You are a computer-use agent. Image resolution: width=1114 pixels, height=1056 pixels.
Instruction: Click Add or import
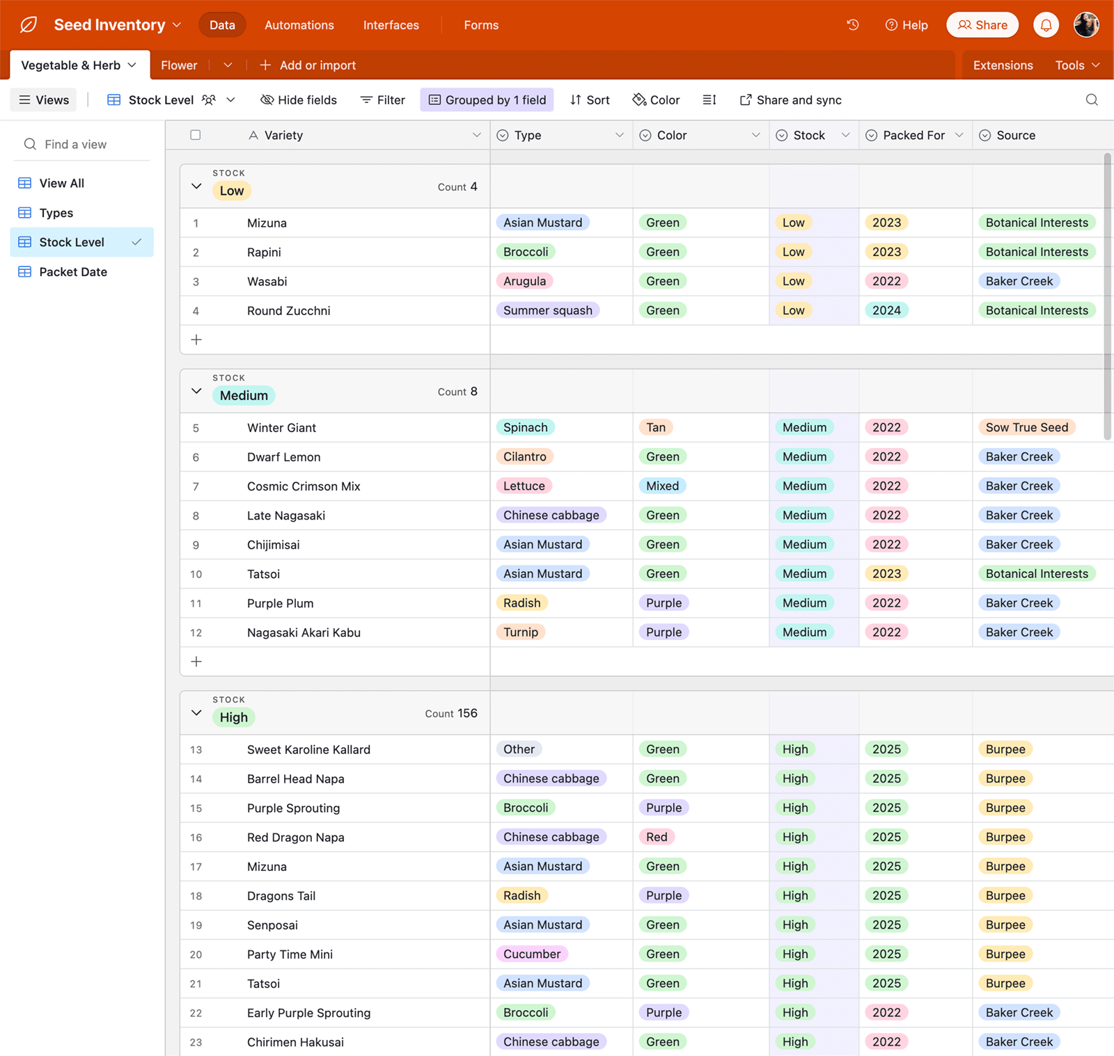(308, 65)
